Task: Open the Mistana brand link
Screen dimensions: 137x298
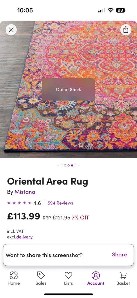Action: pos(25,192)
